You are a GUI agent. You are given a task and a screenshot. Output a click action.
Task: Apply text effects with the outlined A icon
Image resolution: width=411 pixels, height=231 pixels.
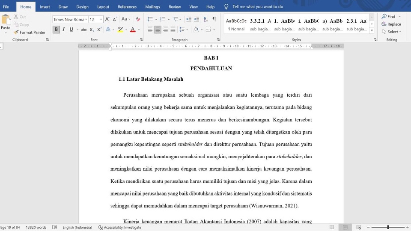click(x=108, y=30)
